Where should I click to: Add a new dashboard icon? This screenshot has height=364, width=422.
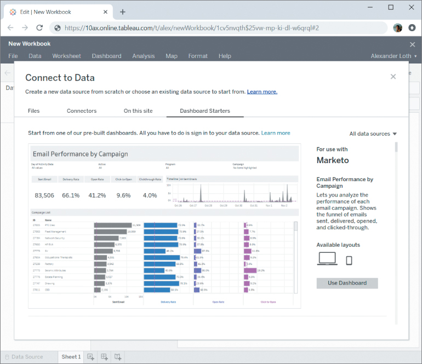click(x=105, y=357)
